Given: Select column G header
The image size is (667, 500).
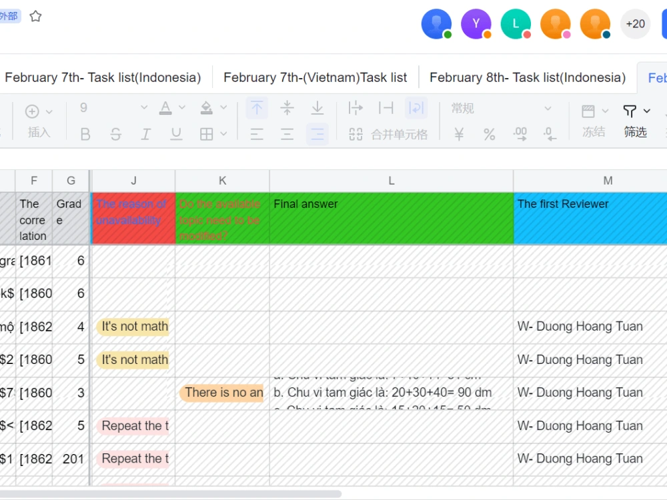Looking at the screenshot, I should click(71, 181).
